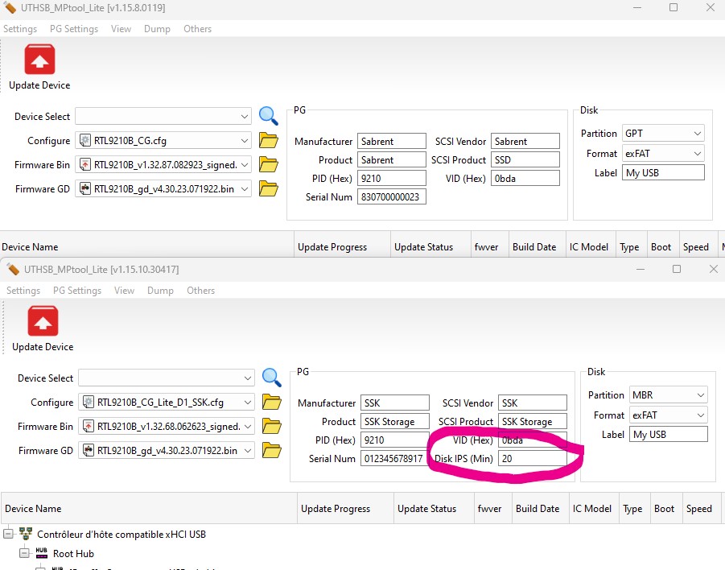Click folder icon next to v1.32.87.082923 firmware bin

click(268, 165)
